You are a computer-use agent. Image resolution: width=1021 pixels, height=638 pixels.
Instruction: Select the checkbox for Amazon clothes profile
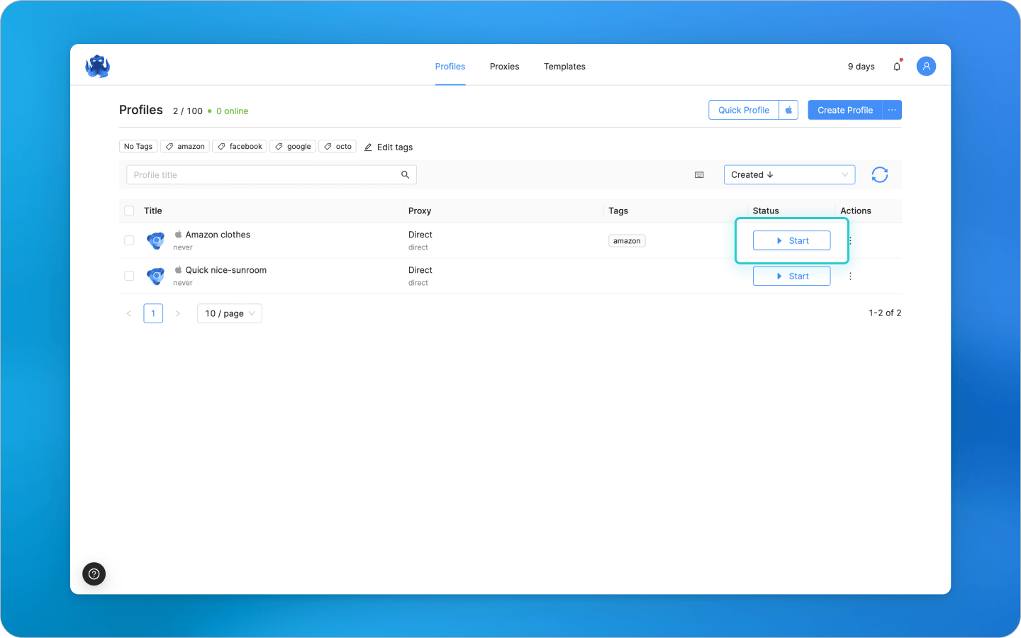(129, 240)
